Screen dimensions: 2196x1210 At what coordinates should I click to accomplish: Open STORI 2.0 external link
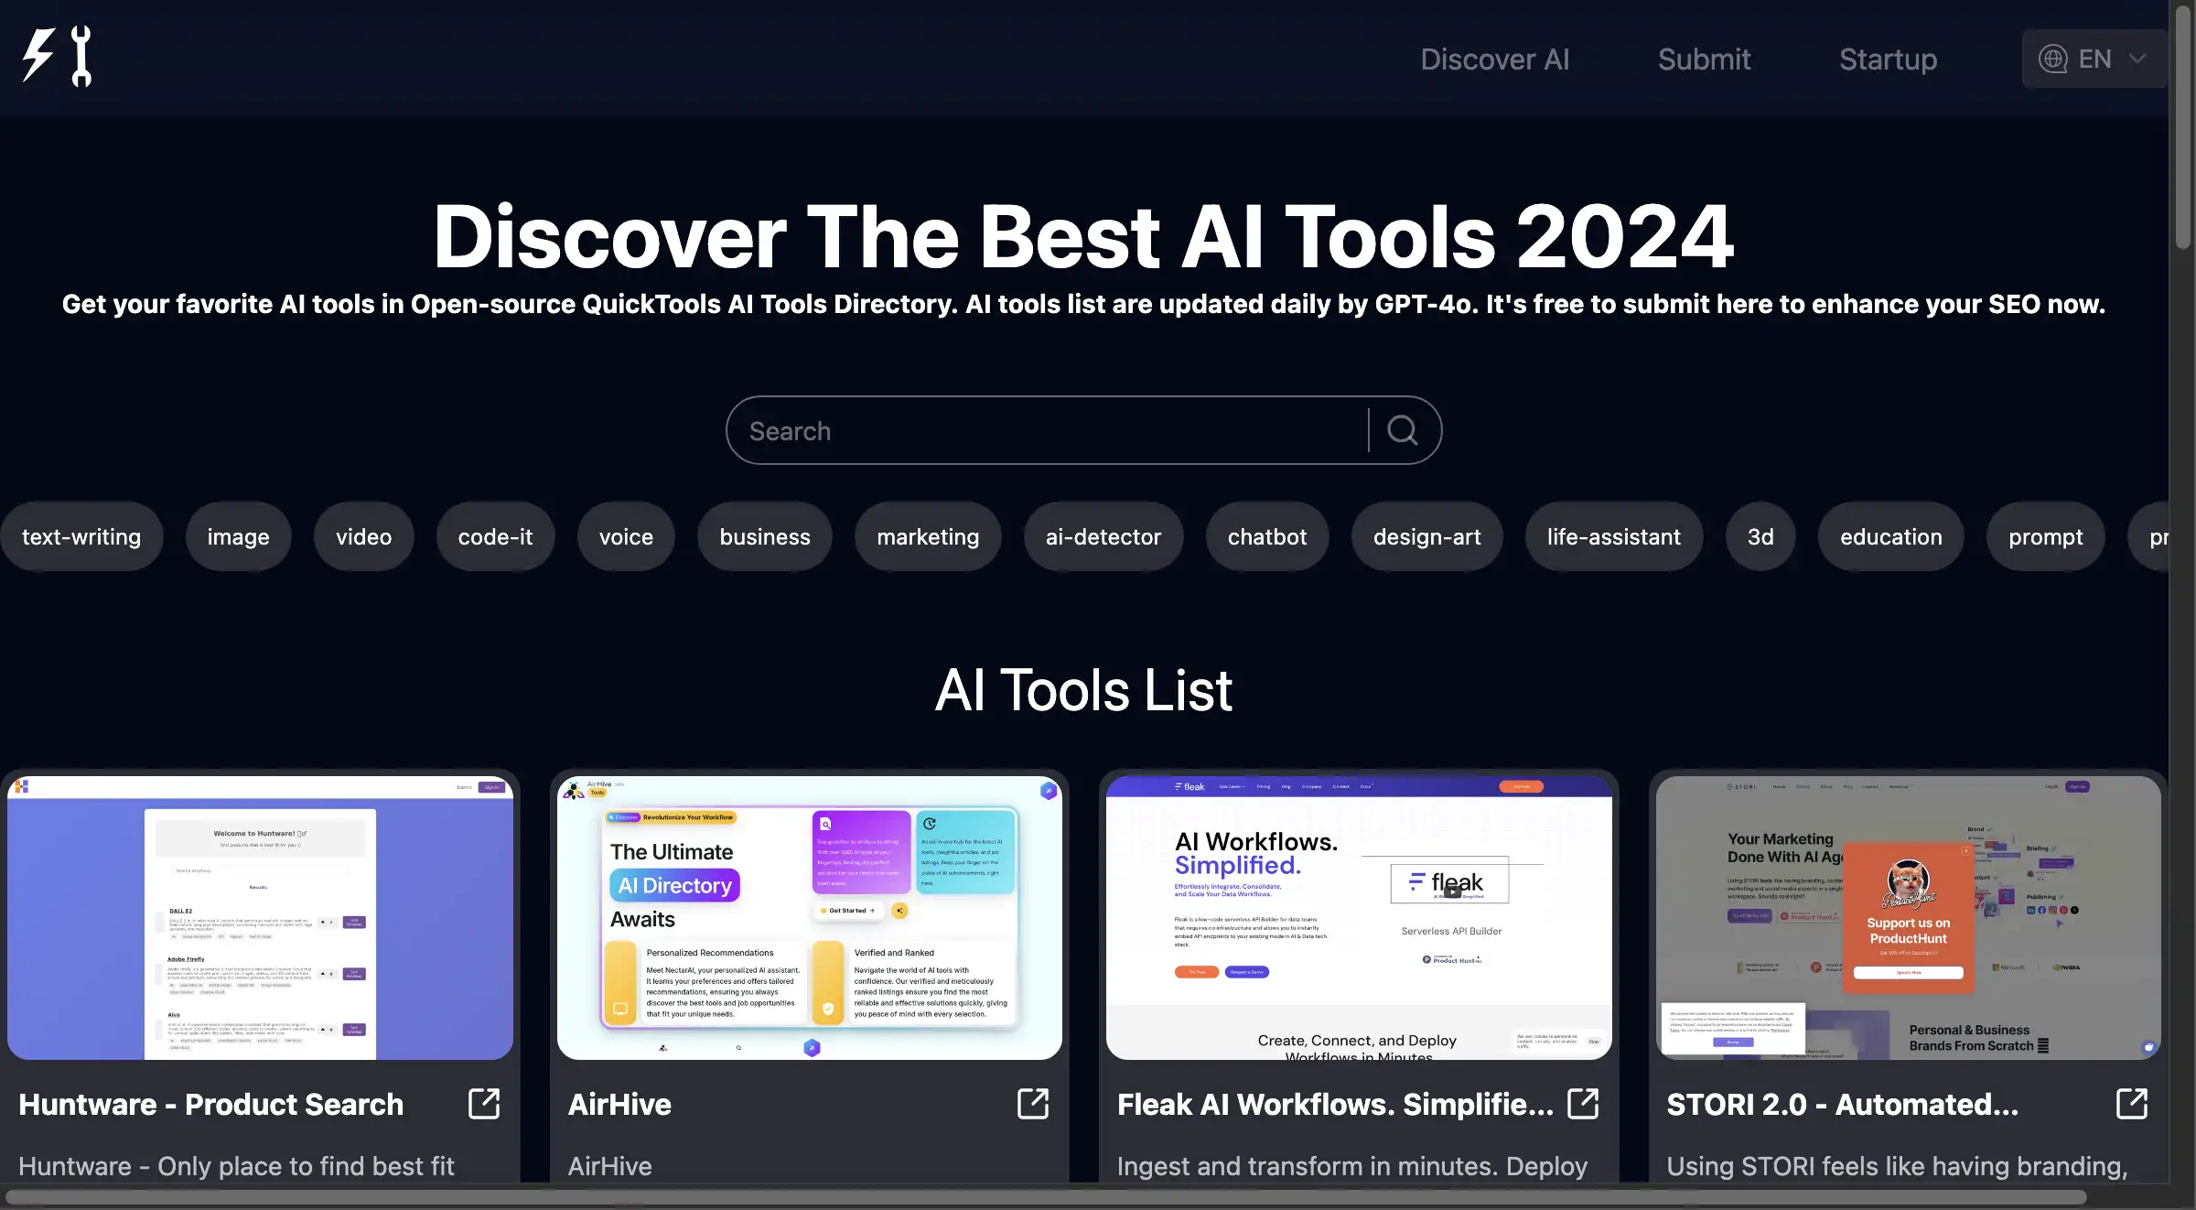click(x=2132, y=1103)
